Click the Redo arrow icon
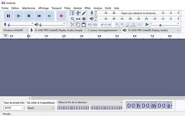The width and height of the screenshot is (185, 116). pos(108,25)
